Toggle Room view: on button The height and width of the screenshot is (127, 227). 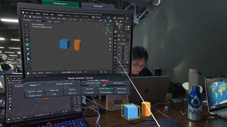click(118, 83)
